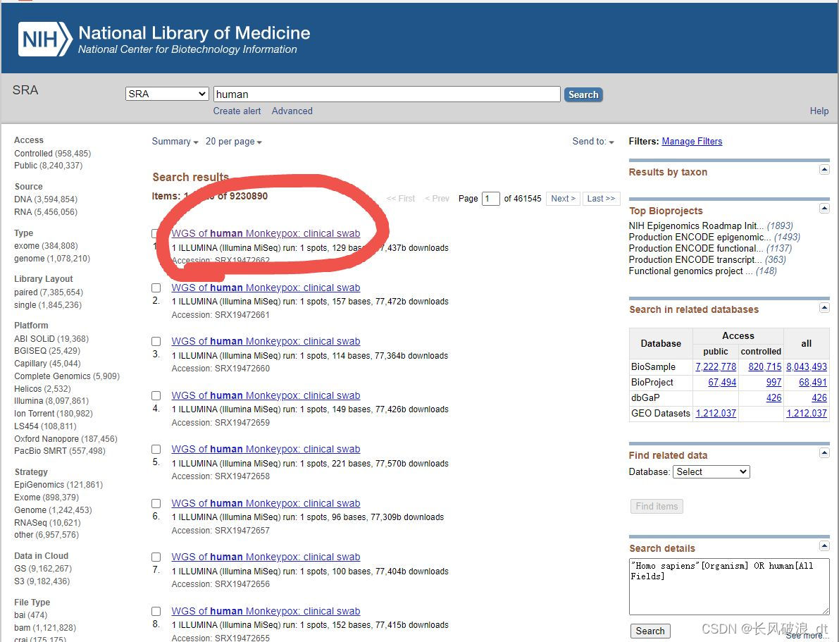Check the box for result 8
The height and width of the screenshot is (642, 839).
pyautogui.click(x=156, y=612)
